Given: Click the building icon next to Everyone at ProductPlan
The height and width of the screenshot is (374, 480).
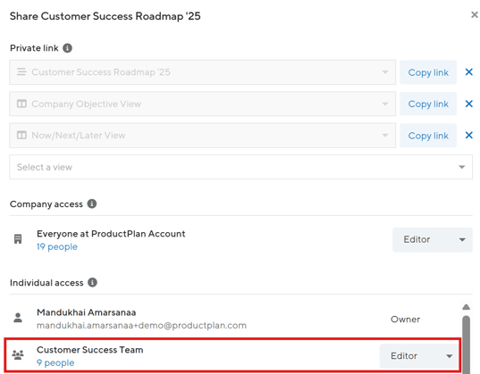Looking at the screenshot, I should 18,239.
